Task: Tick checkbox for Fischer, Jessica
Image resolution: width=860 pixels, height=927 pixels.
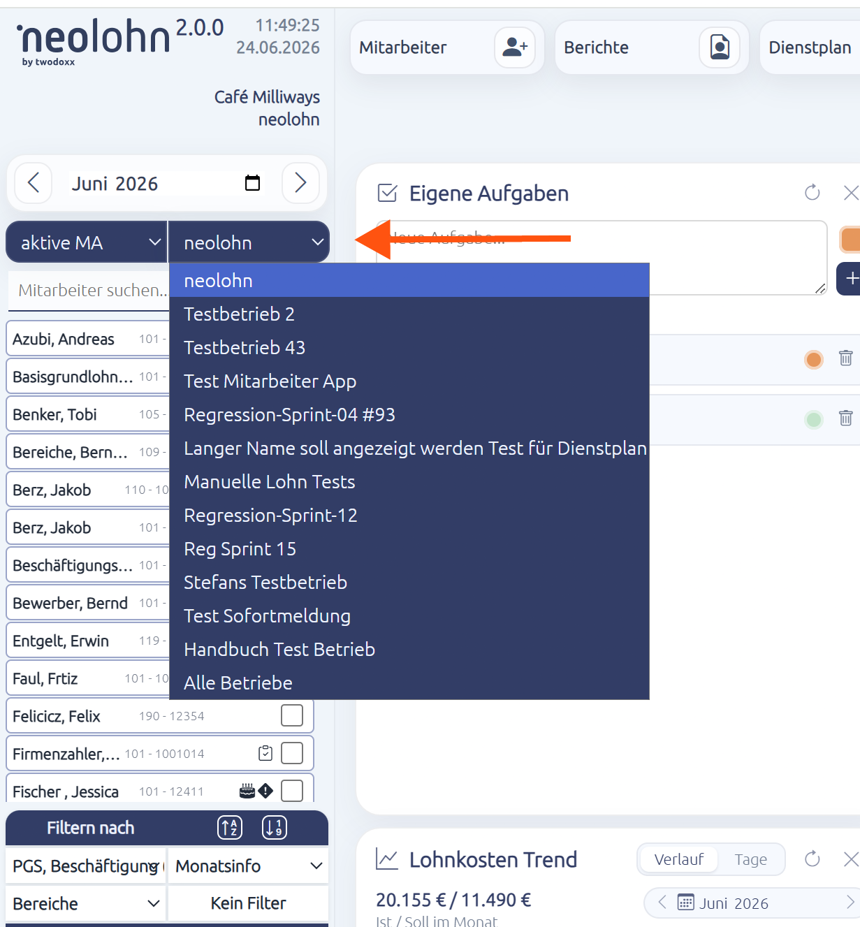Action: [292, 791]
